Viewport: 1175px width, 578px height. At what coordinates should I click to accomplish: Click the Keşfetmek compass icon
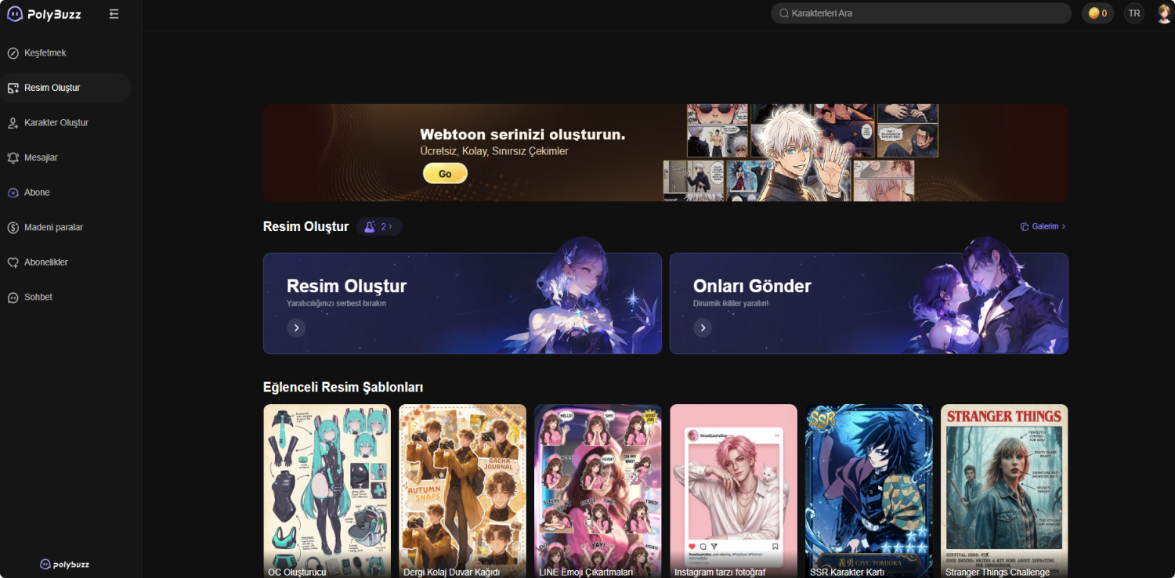coord(13,53)
